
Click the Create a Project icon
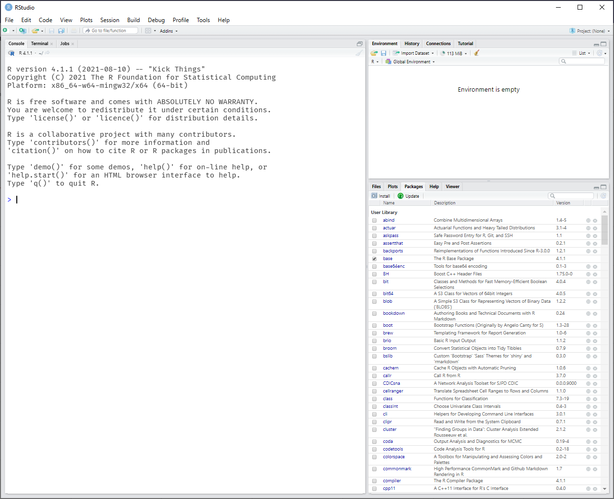(x=23, y=31)
